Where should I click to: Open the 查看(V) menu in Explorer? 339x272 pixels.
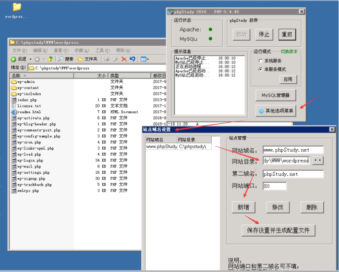click(x=60, y=50)
